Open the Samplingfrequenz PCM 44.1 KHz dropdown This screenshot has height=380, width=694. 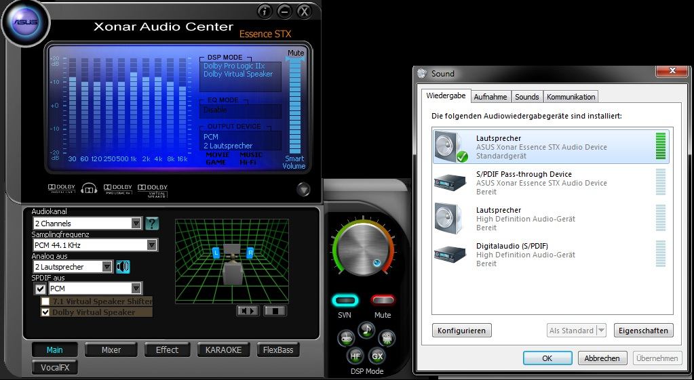point(95,245)
